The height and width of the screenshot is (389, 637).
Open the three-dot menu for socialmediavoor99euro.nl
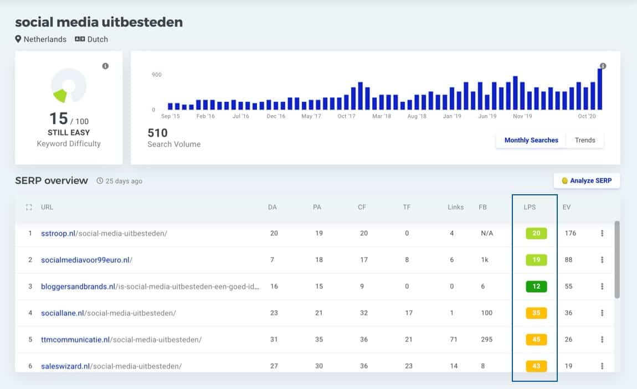(x=602, y=260)
